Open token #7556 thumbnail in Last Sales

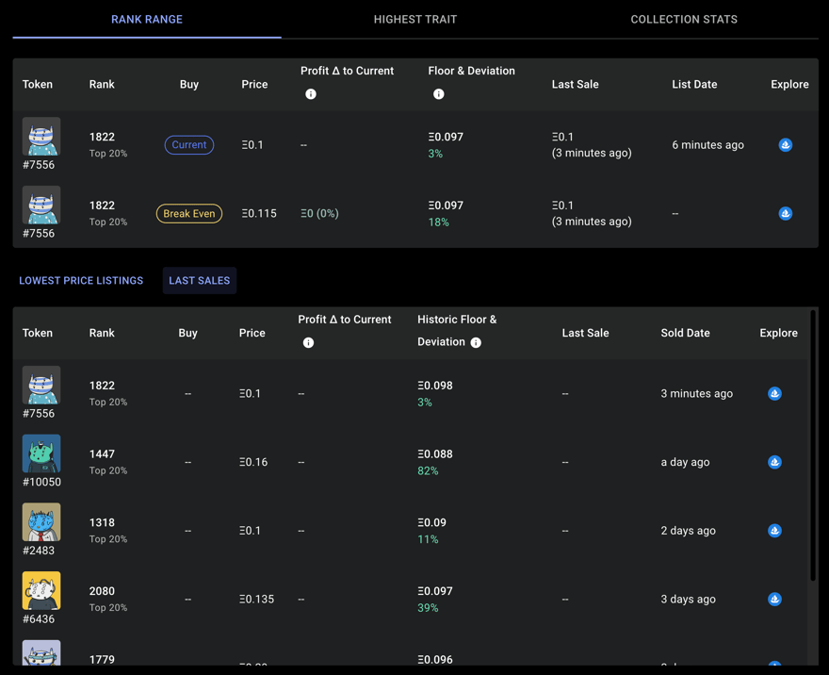click(x=41, y=386)
